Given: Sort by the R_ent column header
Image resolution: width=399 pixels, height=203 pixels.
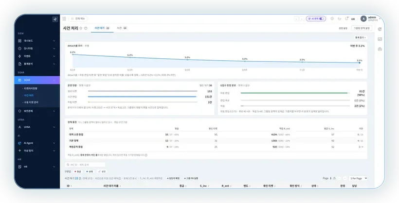Looking at the screenshot, I should [226, 186].
